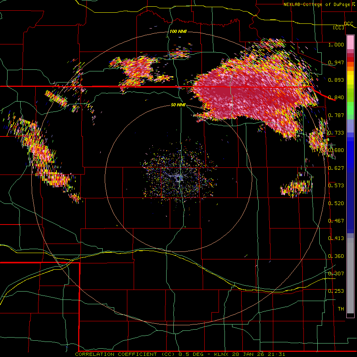
Task: Click the DCC label above the scale
Action: coord(348,24)
